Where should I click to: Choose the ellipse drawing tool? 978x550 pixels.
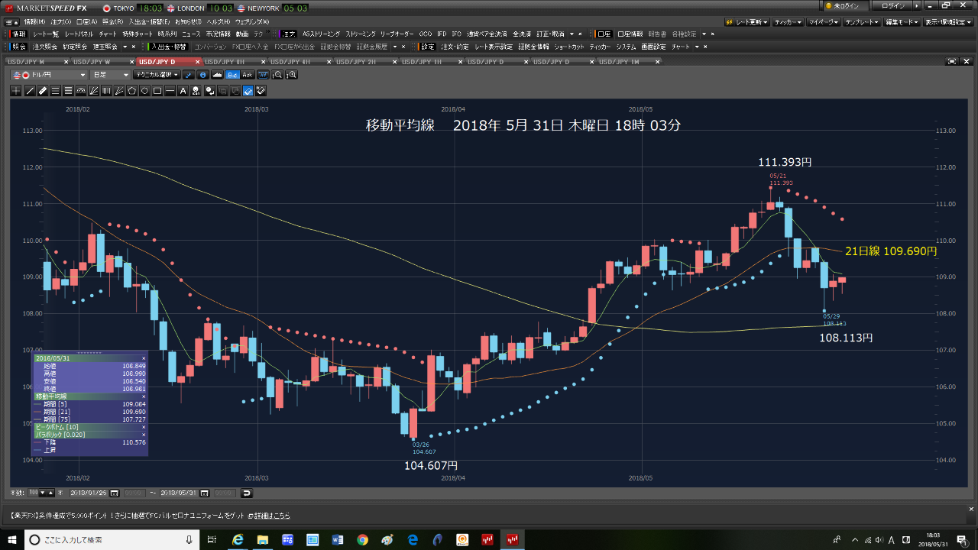[144, 90]
